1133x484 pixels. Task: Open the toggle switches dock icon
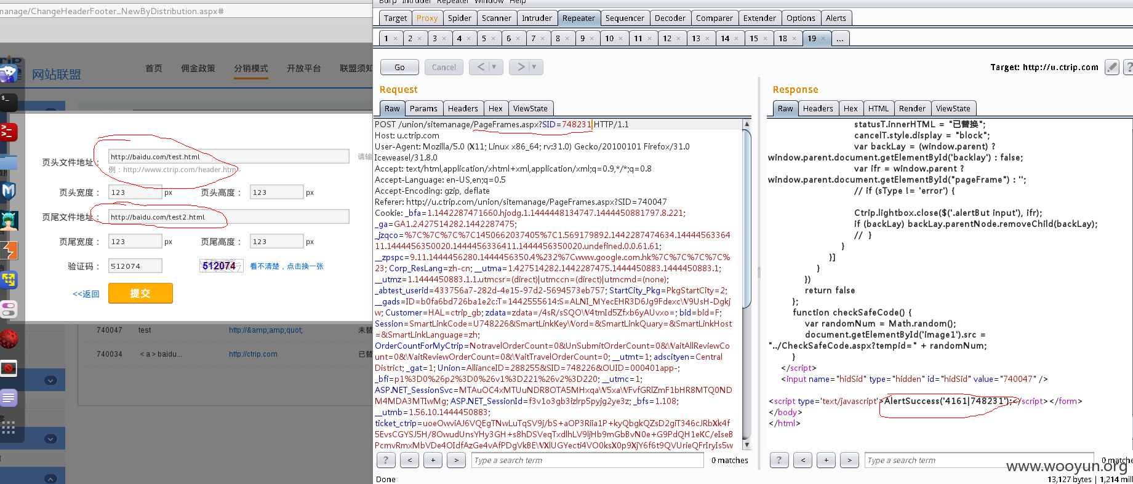(x=9, y=309)
